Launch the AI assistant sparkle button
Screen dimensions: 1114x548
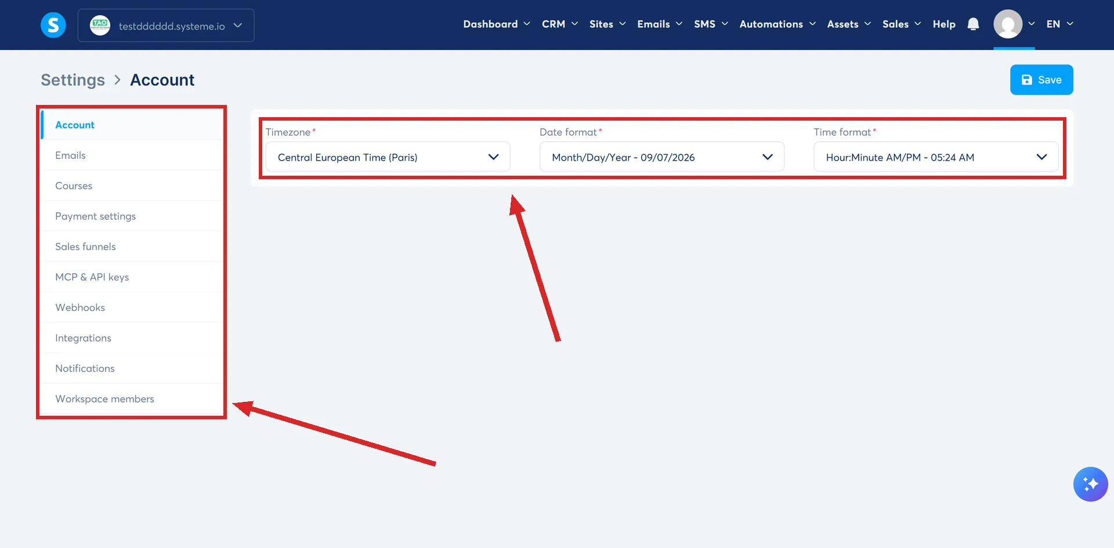click(1090, 484)
